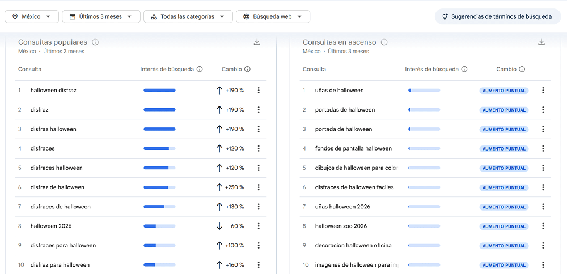Open options menu for disfraz row
Screen dimensions: 567x274
click(x=259, y=110)
